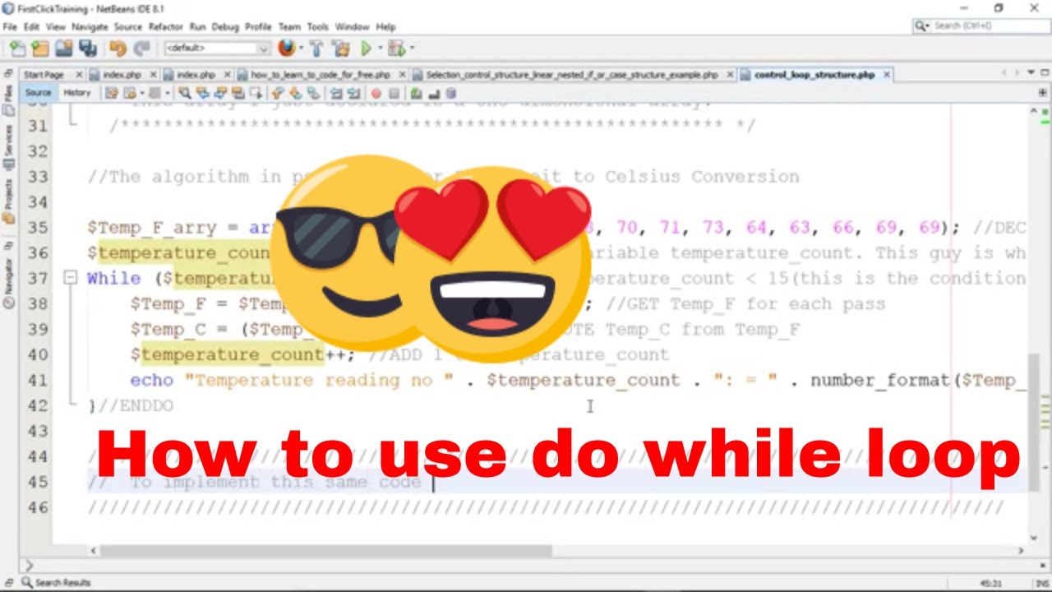Open the Search Results panel
This screenshot has height=592, width=1052.
(x=56, y=582)
